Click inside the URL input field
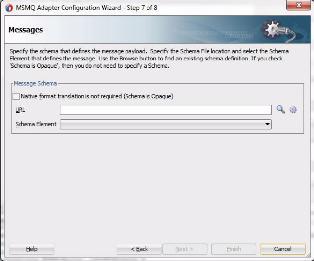Image resolution: width=314 pixels, height=261 pixels. click(x=166, y=110)
